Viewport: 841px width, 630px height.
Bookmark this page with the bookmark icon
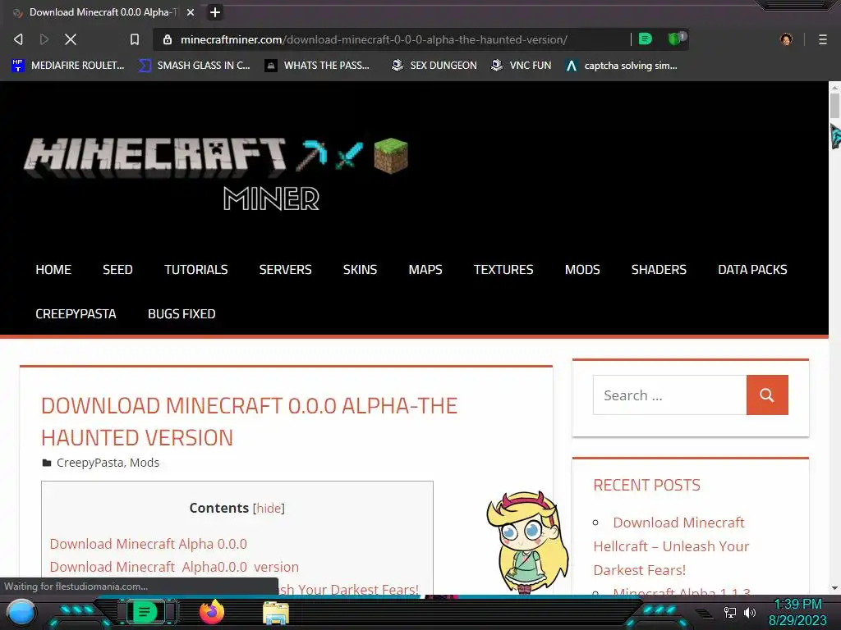135,39
